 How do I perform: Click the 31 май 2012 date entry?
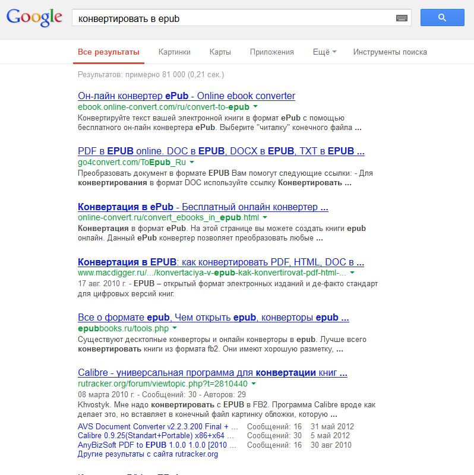coord(332,426)
